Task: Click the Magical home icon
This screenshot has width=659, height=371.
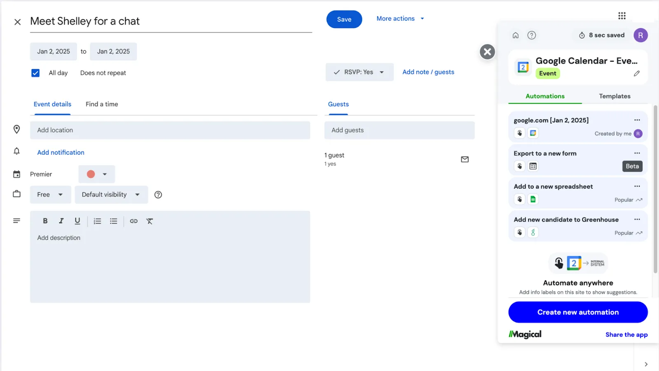Action: point(515,35)
